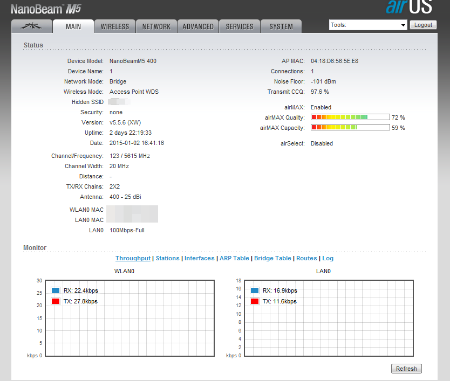Open the WIRELESS tab
This screenshot has height=381, width=450.
(x=115, y=26)
